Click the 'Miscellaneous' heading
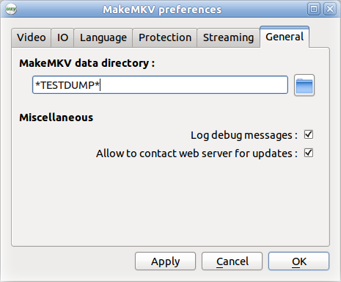 tap(56, 117)
